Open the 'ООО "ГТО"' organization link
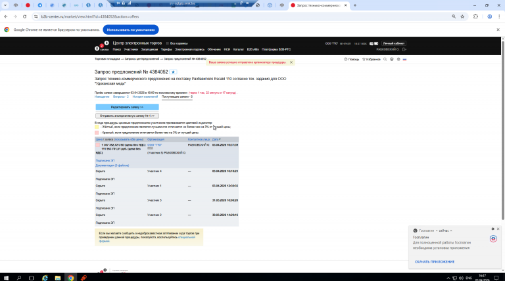Screen dimensions: 505x281 155,145
